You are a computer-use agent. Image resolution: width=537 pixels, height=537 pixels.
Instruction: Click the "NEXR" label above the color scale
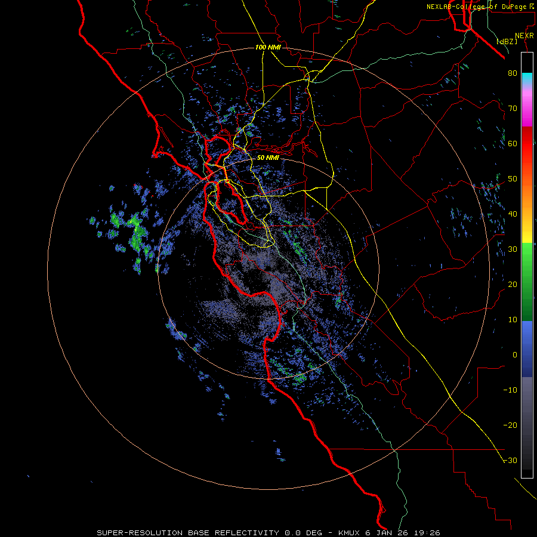524,36
